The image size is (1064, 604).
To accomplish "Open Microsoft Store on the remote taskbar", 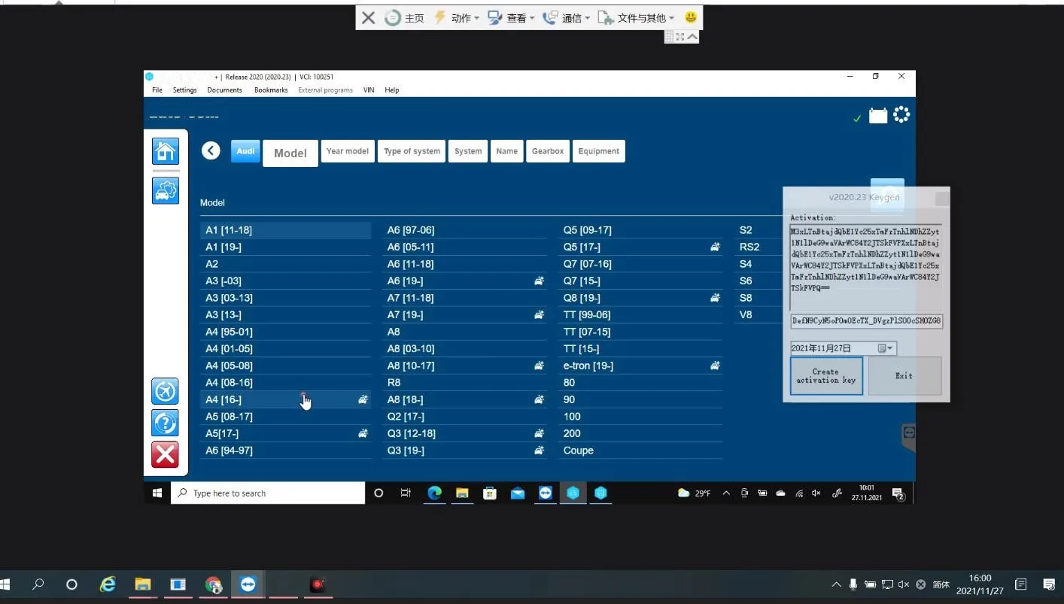I will 490,493.
